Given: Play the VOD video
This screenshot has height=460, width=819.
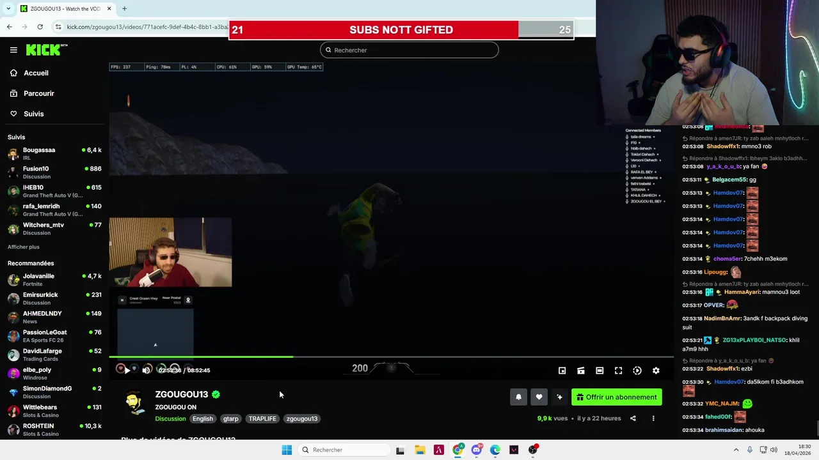Looking at the screenshot, I should [x=127, y=370].
